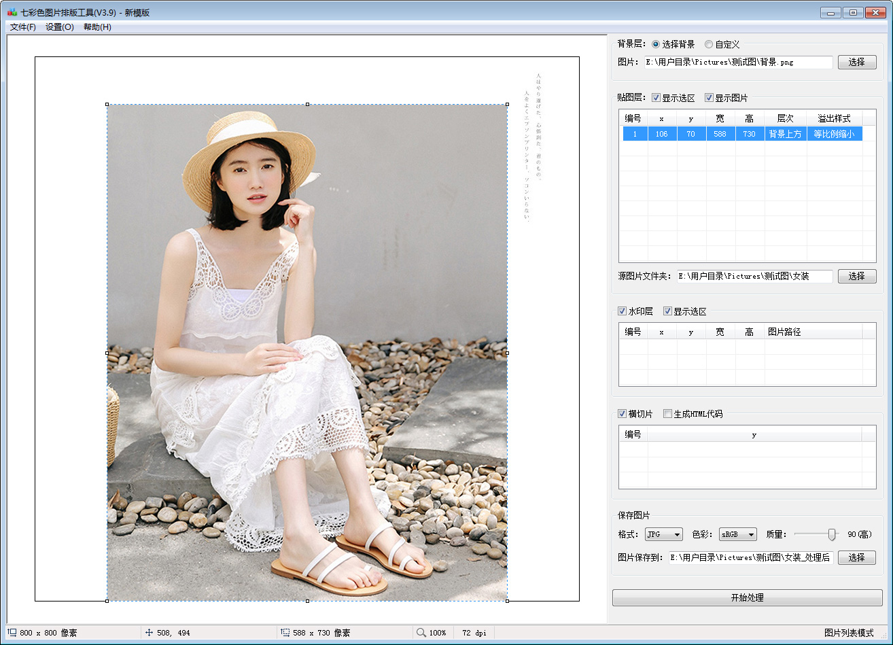Screen dimensions: 893x645
Task: Click the y value 70 cell
Action: pyautogui.click(x=691, y=134)
